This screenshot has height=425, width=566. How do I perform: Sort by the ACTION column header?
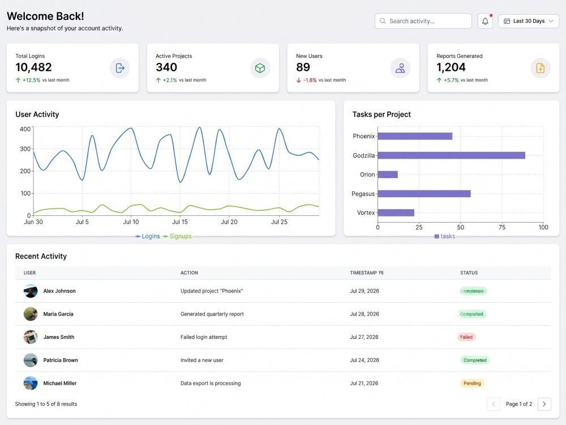tap(189, 273)
